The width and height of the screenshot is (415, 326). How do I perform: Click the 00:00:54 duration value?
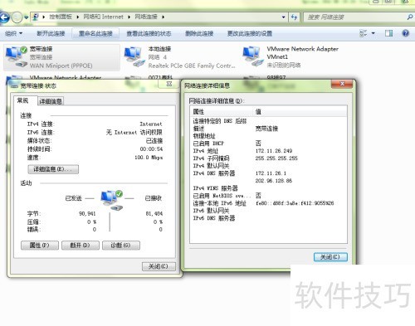tap(151, 149)
